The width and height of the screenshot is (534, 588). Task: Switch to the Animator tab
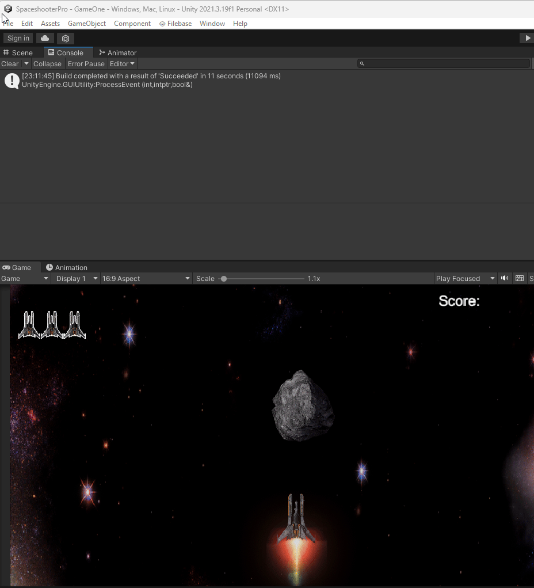pos(117,52)
